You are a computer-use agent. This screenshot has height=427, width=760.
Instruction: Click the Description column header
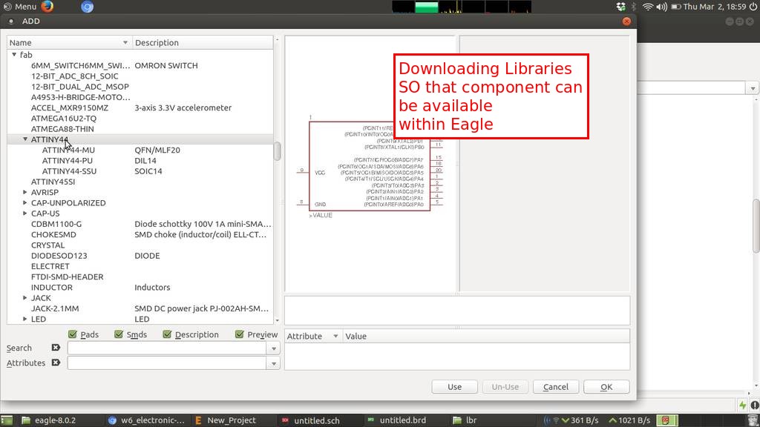pyautogui.click(x=203, y=42)
